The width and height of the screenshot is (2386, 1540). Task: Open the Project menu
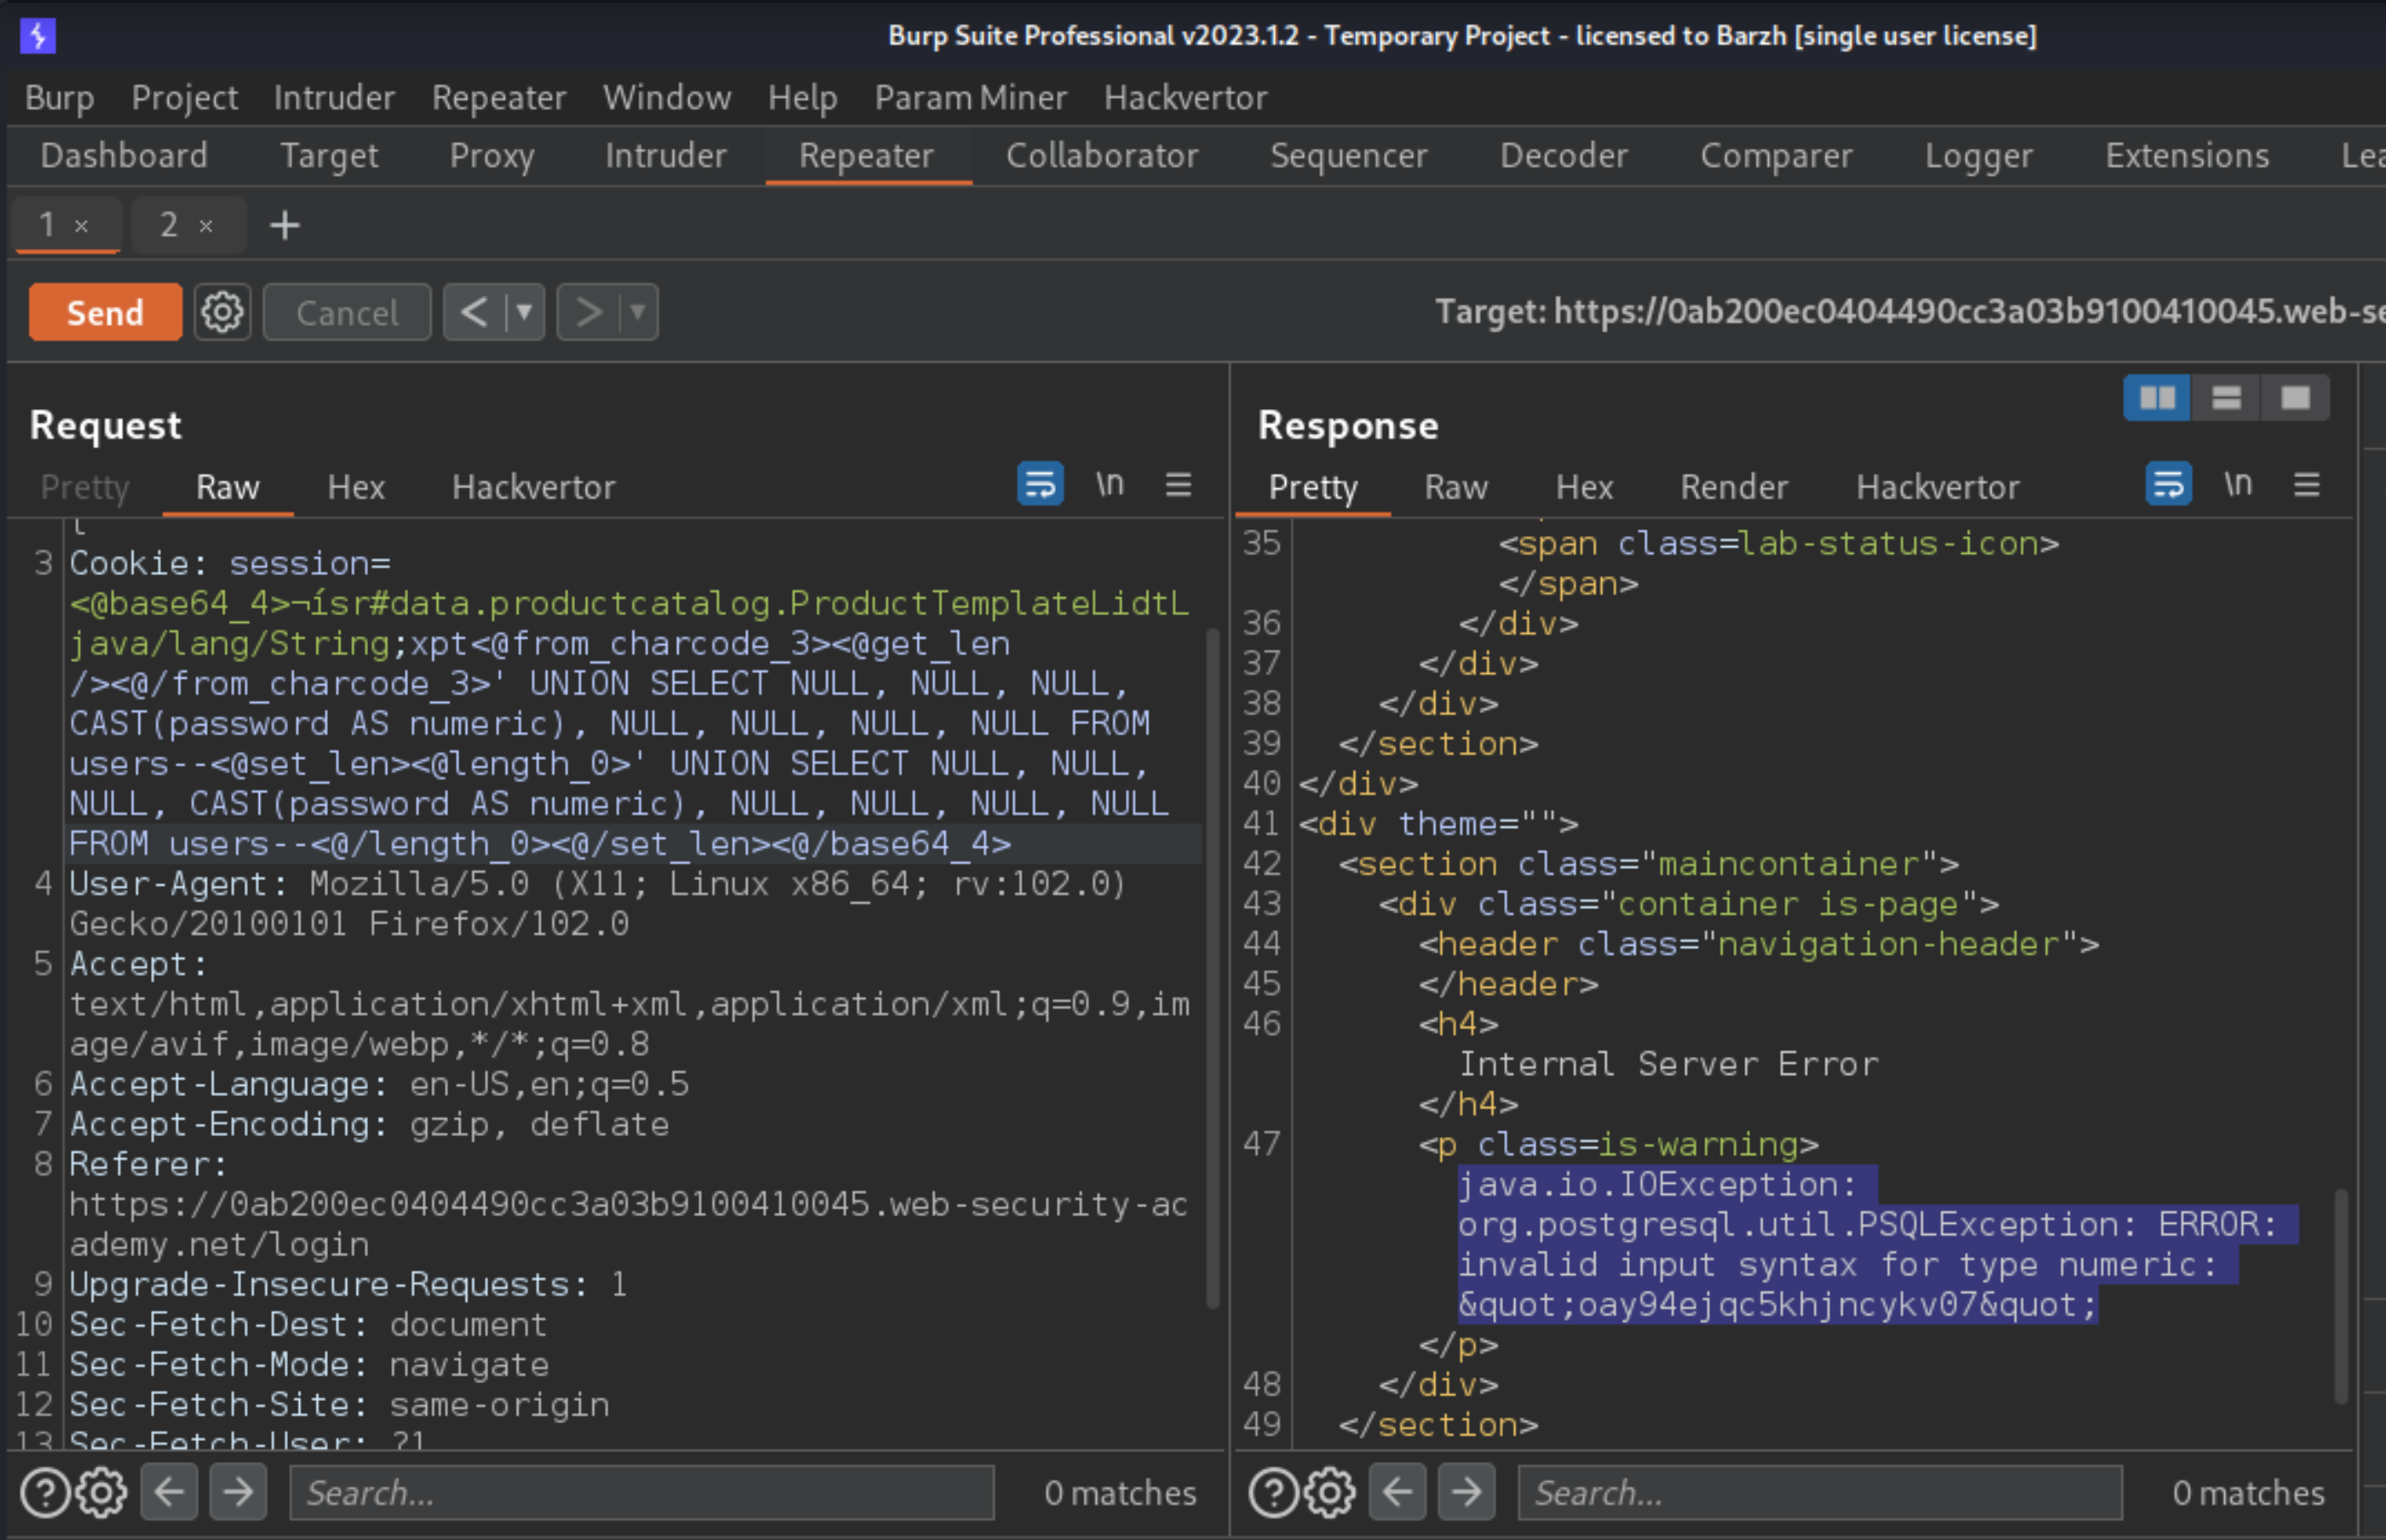click(x=185, y=98)
